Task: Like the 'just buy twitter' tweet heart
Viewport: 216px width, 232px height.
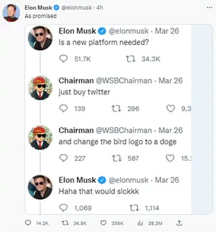Action: [x=170, y=109]
